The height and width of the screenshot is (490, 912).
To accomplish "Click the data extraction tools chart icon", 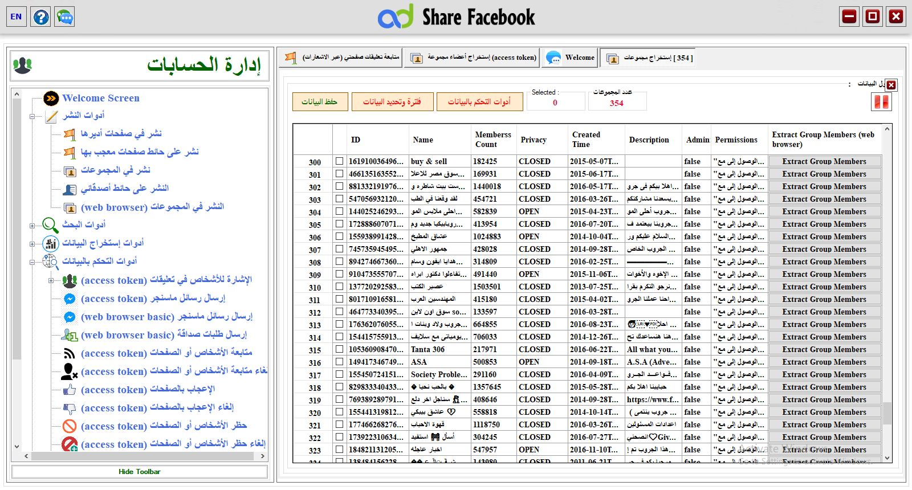I will (51, 243).
